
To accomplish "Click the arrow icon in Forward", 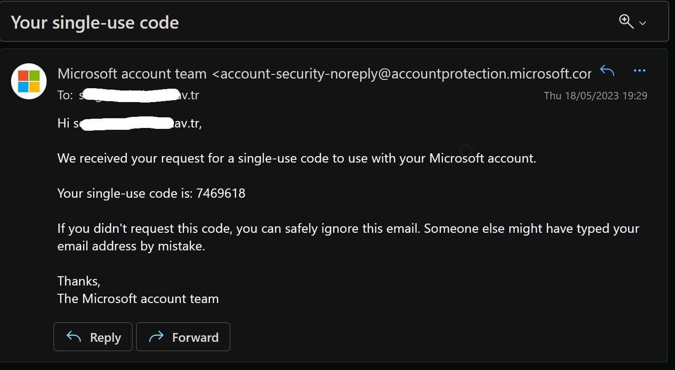I will click(156, 336).
